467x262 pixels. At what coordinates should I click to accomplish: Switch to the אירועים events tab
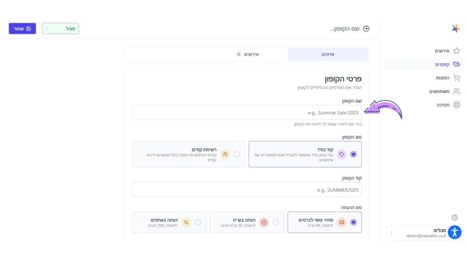click(247, 54)
